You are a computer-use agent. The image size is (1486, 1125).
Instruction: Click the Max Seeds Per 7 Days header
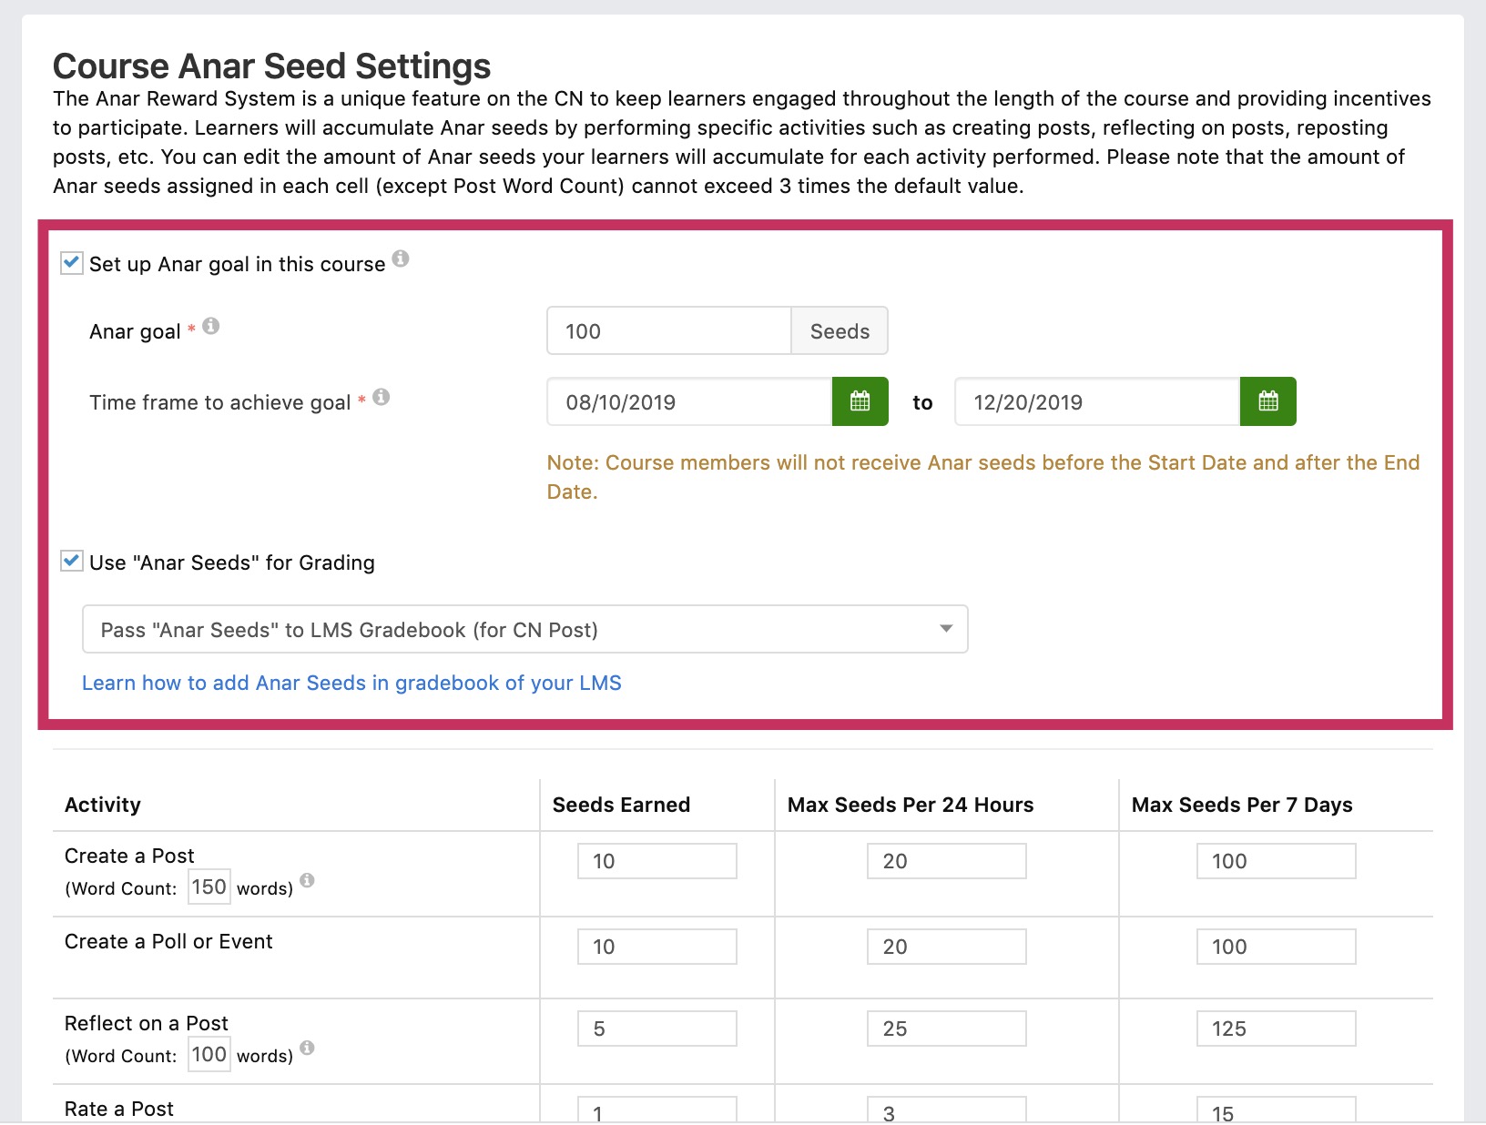click(x=1242, y=805)
